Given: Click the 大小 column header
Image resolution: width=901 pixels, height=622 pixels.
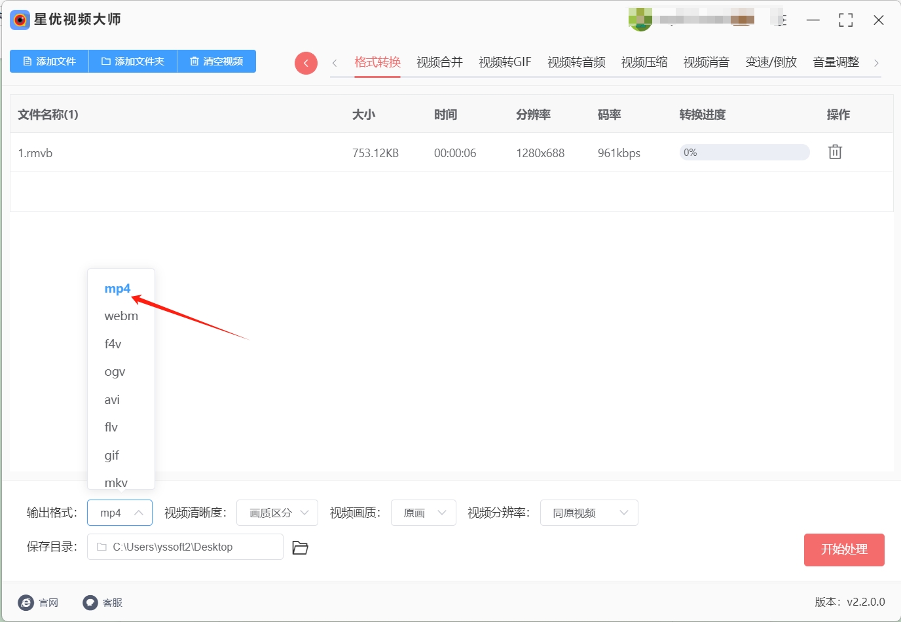Looking at the screenshot, I should (x=363, y=115).
